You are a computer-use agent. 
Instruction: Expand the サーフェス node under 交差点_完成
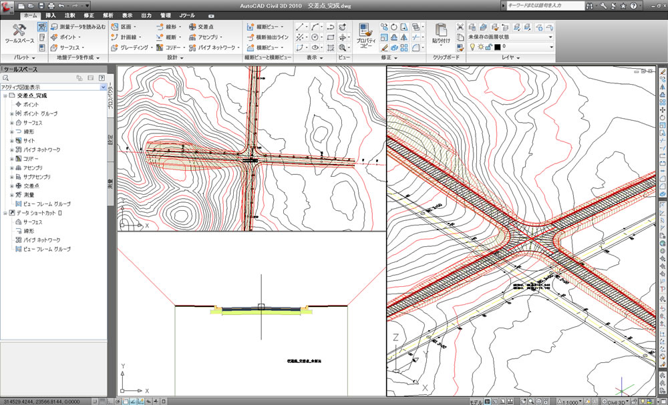pyautogui.click(x=12, y=123)
